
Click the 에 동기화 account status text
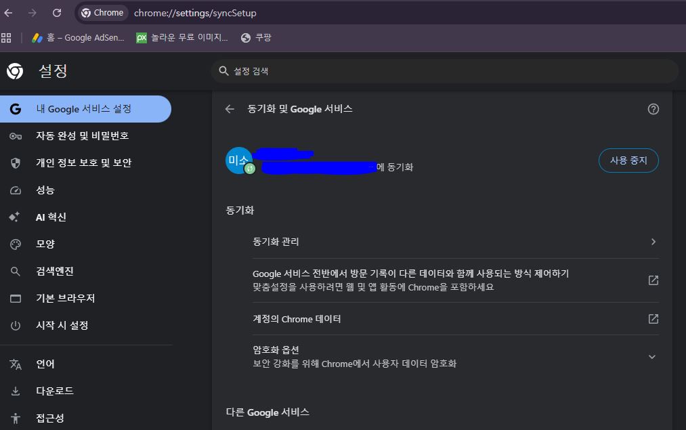point(395,167)
